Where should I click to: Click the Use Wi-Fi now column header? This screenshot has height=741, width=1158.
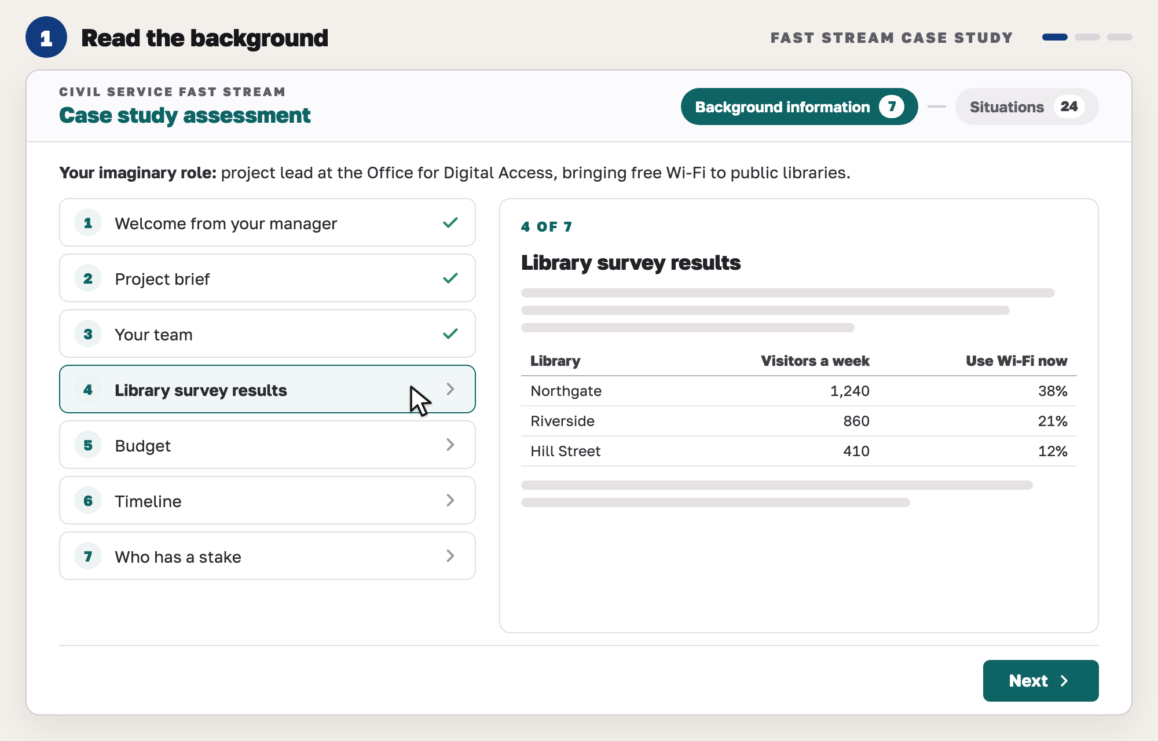pos(1017,361)
